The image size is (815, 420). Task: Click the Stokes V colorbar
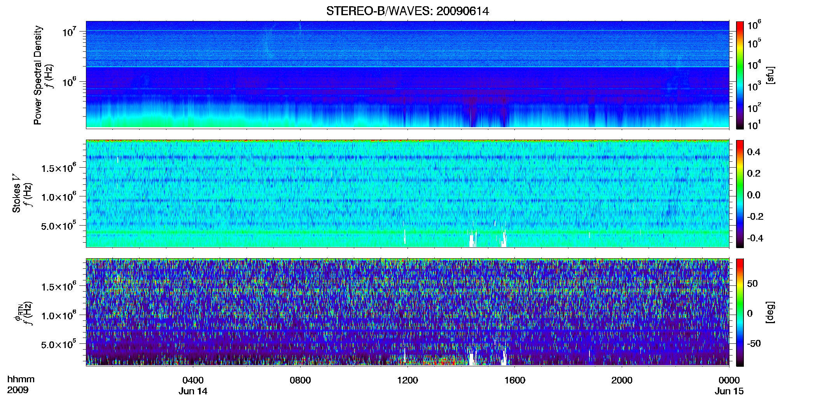coord(740,194)
